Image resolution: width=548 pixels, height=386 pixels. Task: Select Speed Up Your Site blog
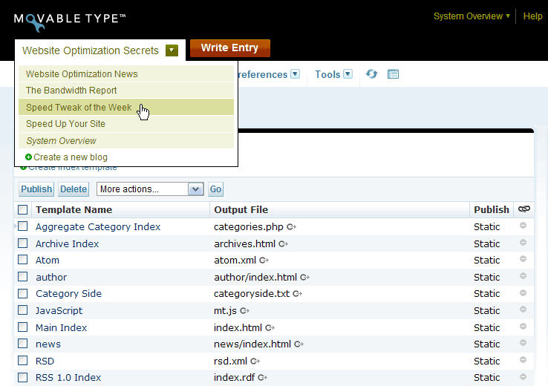click(126, 124)
